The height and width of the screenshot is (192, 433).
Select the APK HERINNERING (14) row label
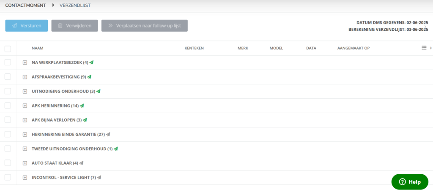pyautogui.click(x=55, y=105)
